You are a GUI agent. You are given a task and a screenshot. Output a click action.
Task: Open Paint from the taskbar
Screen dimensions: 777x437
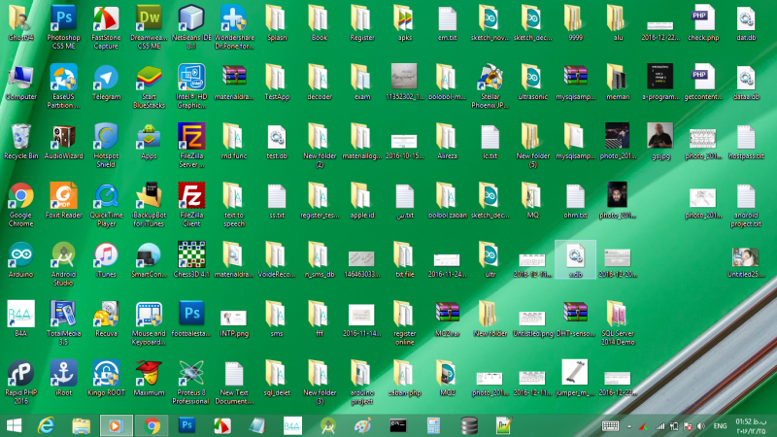(x=362, y=425)
